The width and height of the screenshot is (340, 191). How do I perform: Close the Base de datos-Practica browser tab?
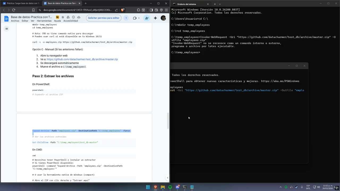79,3
